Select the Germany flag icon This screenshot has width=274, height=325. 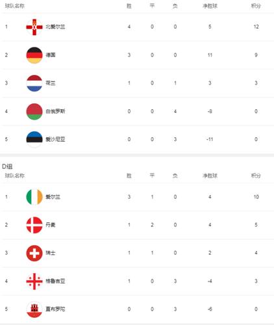[34, 55]
